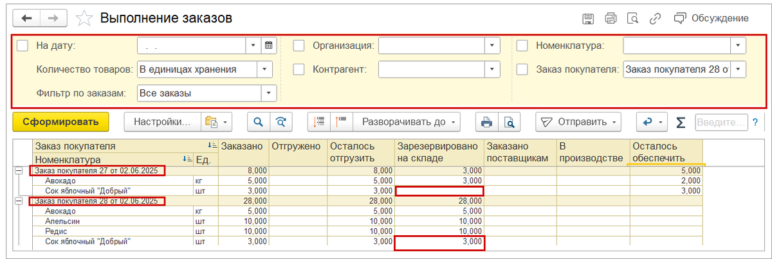Click the Осталось обеспечить header
The height and width of the screenshot is (259, 772).
pos(666,152)
